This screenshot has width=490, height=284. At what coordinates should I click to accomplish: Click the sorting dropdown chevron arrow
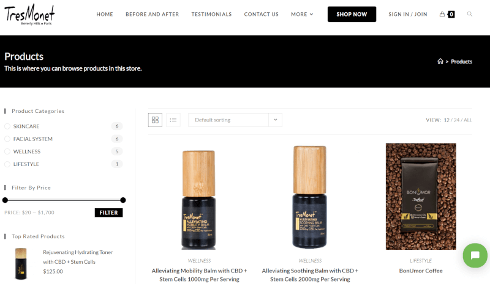point(275,120)
